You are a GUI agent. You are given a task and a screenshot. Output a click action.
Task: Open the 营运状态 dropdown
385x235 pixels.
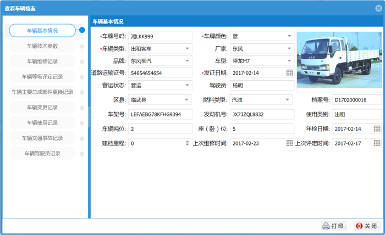click(x=188, y=85)
